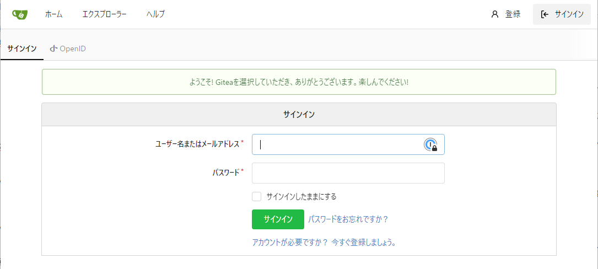
Task: Select the サインイン tab
Action: click(21, 49)
